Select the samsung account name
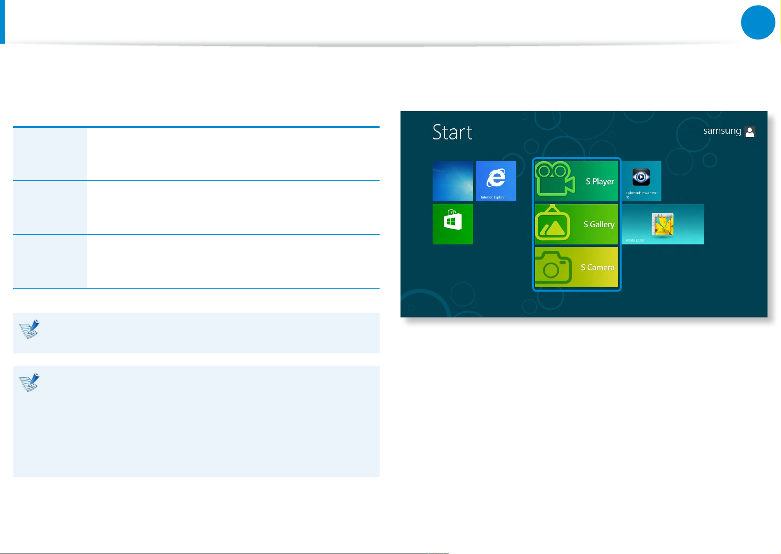 [x=722, y=131]
